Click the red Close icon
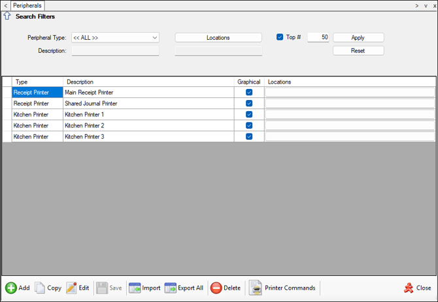 (408, 288)
